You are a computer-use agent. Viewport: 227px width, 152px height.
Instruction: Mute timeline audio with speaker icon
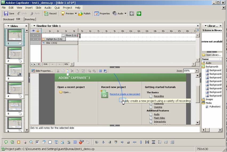(39, 64)
